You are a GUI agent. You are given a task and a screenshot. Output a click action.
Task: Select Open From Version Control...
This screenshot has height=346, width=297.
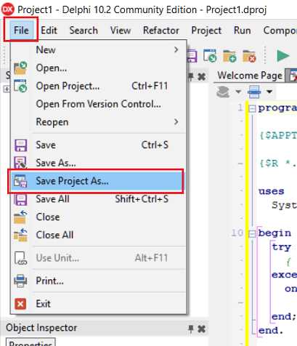click(x=99, y=104)
